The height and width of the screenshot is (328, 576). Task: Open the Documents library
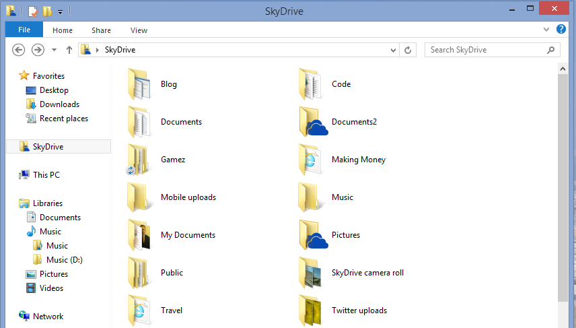(x=60, y=218)
